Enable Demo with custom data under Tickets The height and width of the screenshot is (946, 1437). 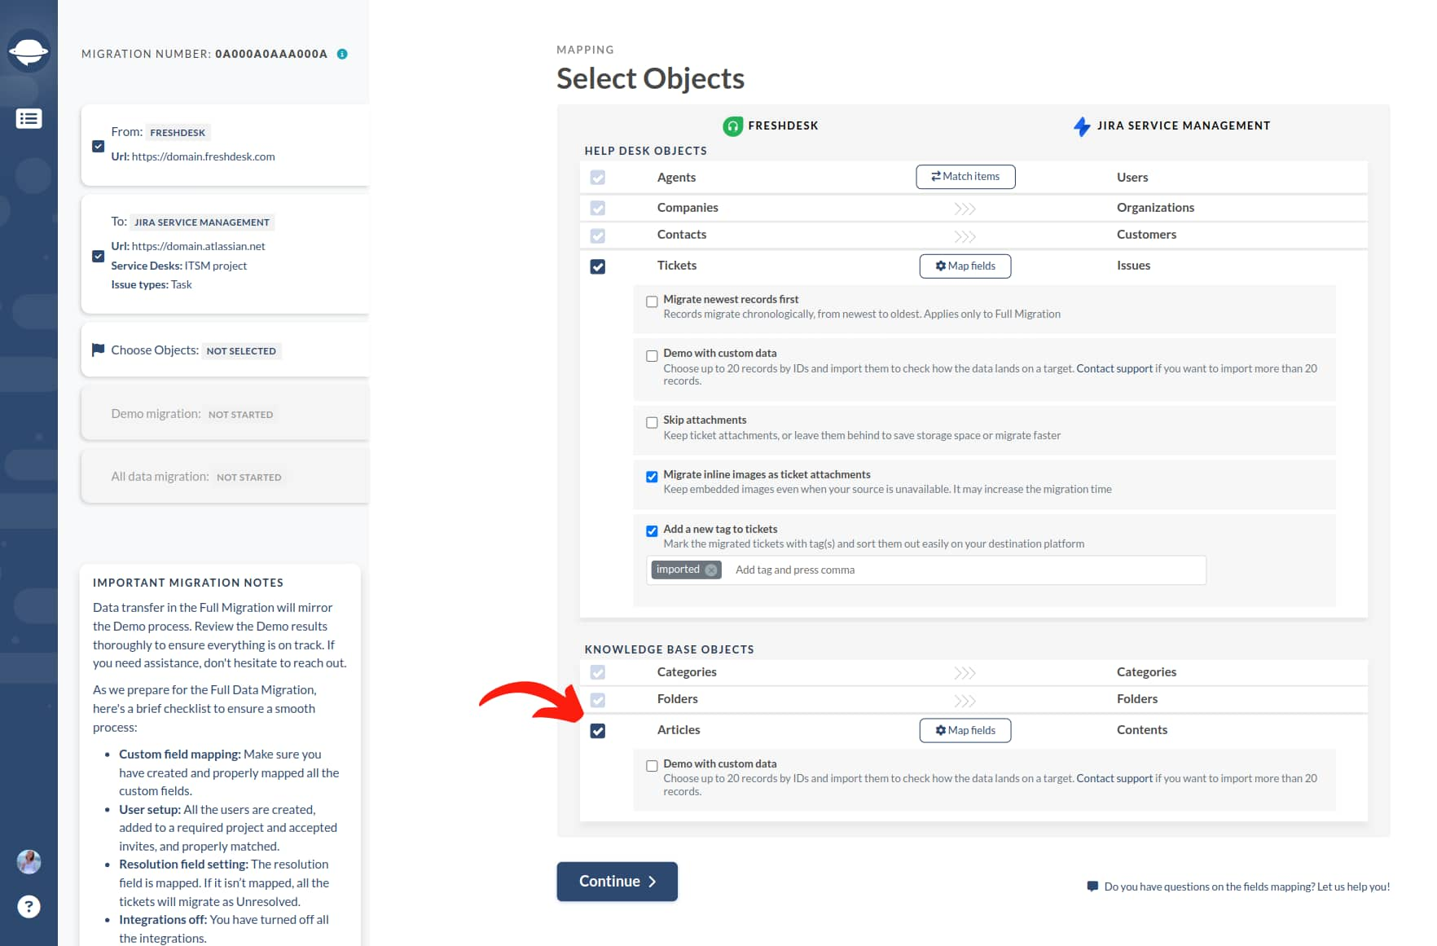click(x=652, y=356)
